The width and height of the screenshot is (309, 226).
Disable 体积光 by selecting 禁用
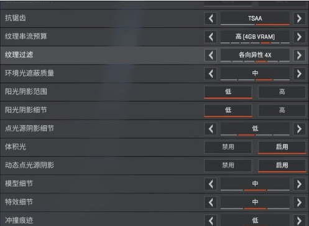(228, 147)
